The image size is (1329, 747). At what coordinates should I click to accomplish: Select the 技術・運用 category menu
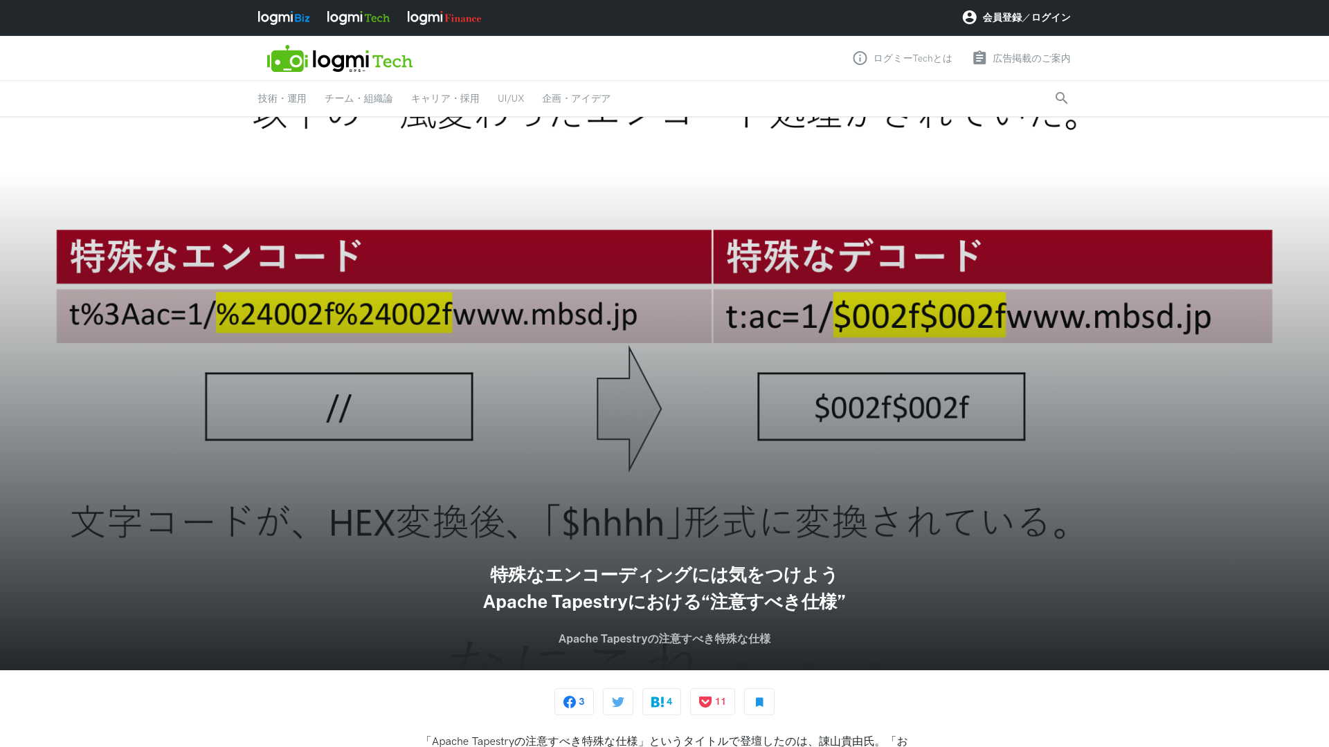point(282,99)
